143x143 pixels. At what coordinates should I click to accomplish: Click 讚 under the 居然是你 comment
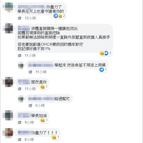[20, 89]
